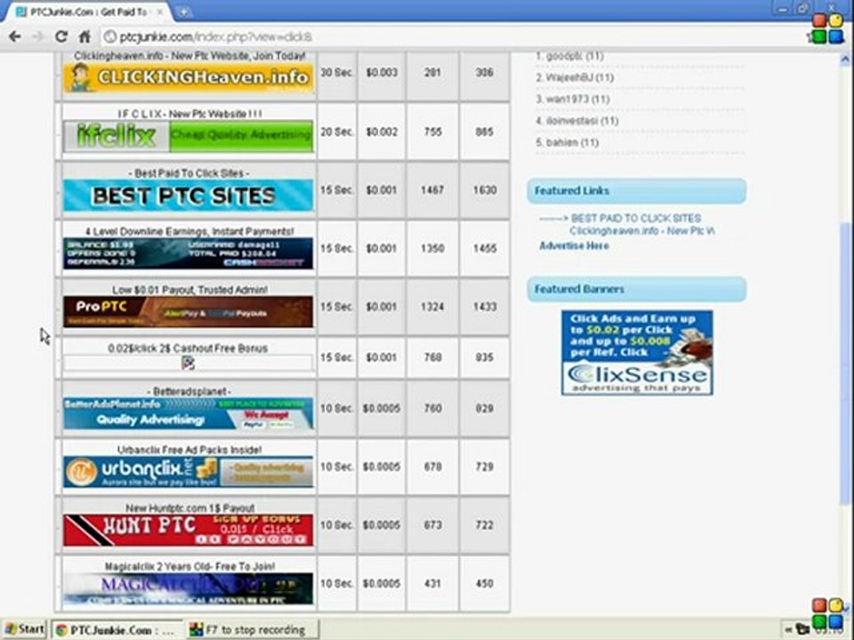The height and width of the screenshot is (640, 854).
Task: Click the ProPTC banner ad
Action: 189,311
